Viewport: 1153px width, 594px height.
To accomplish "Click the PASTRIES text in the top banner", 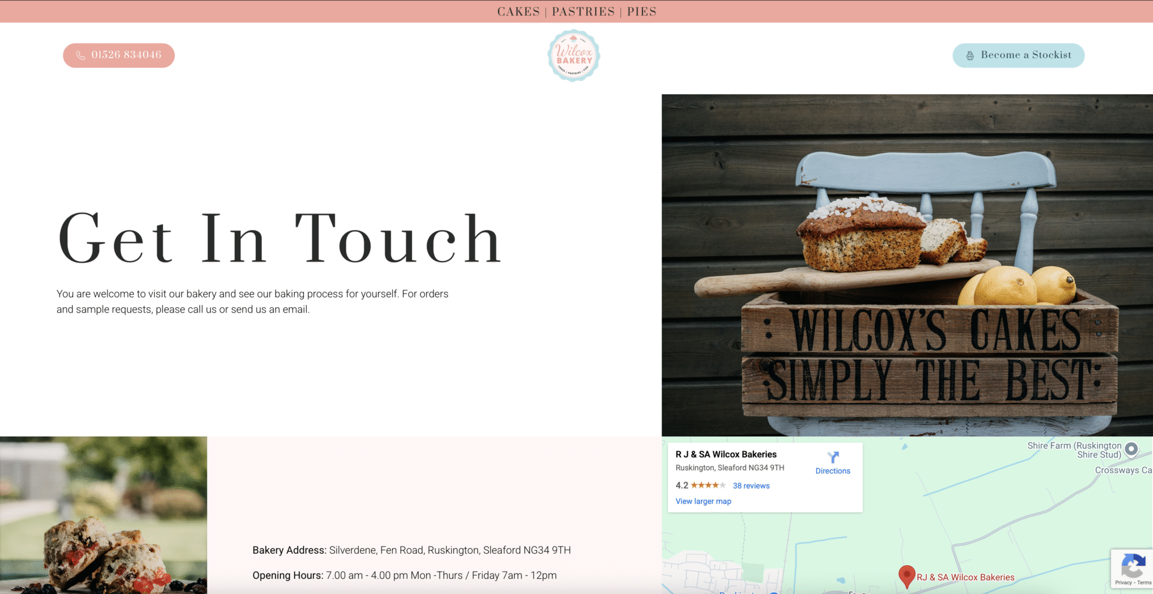I will pos(583,11).
